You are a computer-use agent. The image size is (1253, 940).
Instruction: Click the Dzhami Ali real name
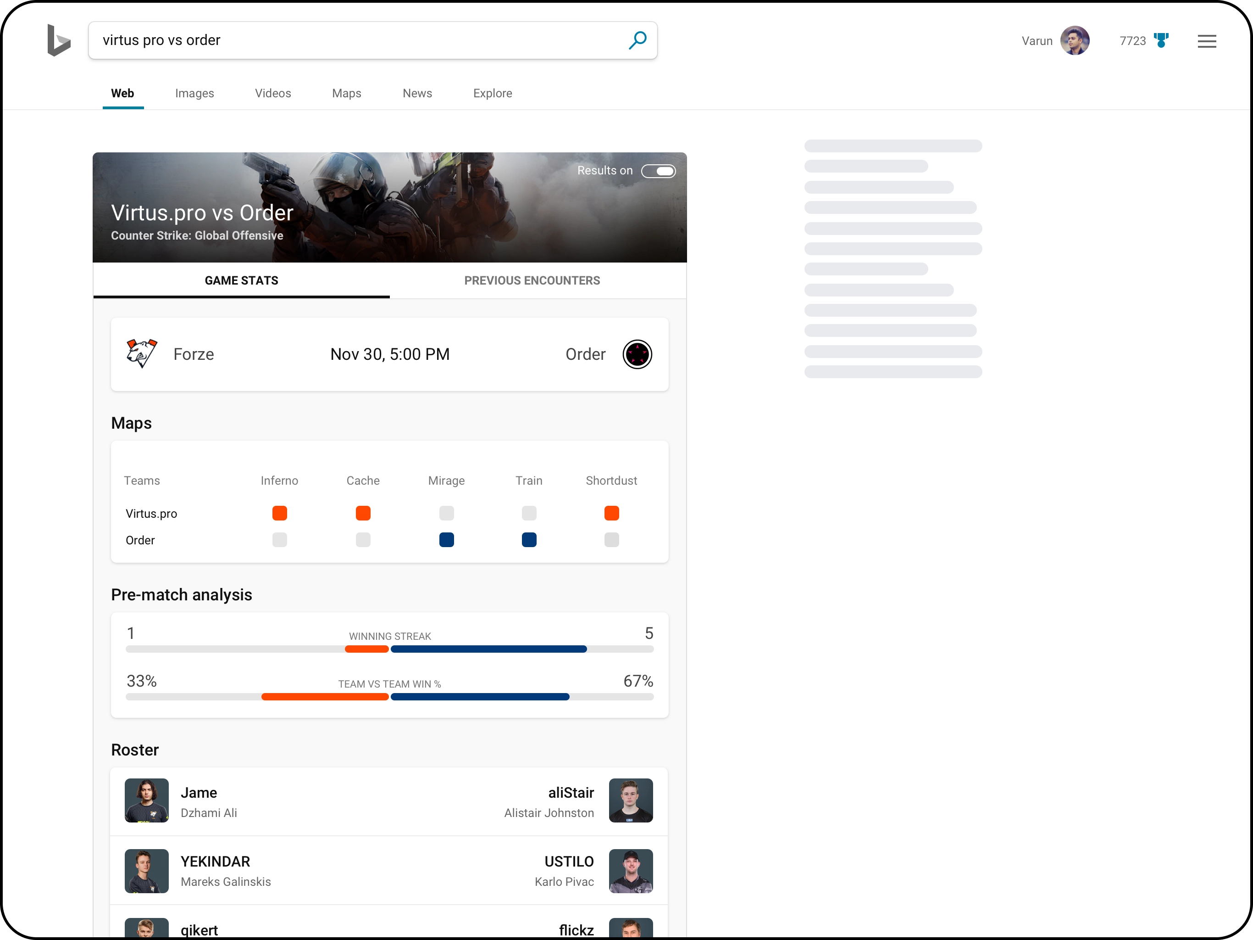(209, 813)
